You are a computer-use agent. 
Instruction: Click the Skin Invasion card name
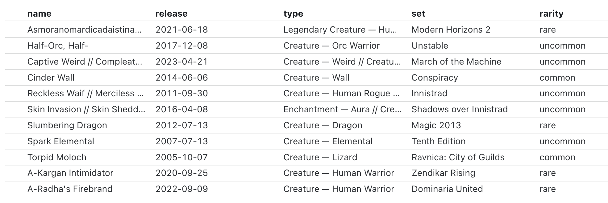[86, 109]
